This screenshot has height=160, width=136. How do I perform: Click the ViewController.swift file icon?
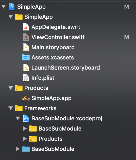pyautogui.click(x=26, y=37)
